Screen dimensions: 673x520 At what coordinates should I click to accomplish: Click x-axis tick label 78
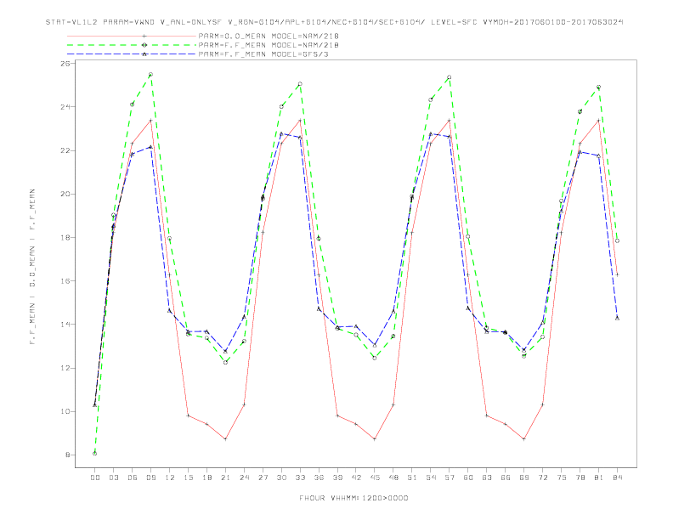click(580, 478)
